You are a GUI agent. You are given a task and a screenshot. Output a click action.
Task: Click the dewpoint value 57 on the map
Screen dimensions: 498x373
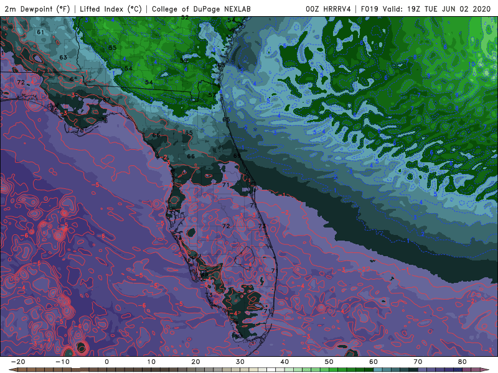[x=212, y=95]
